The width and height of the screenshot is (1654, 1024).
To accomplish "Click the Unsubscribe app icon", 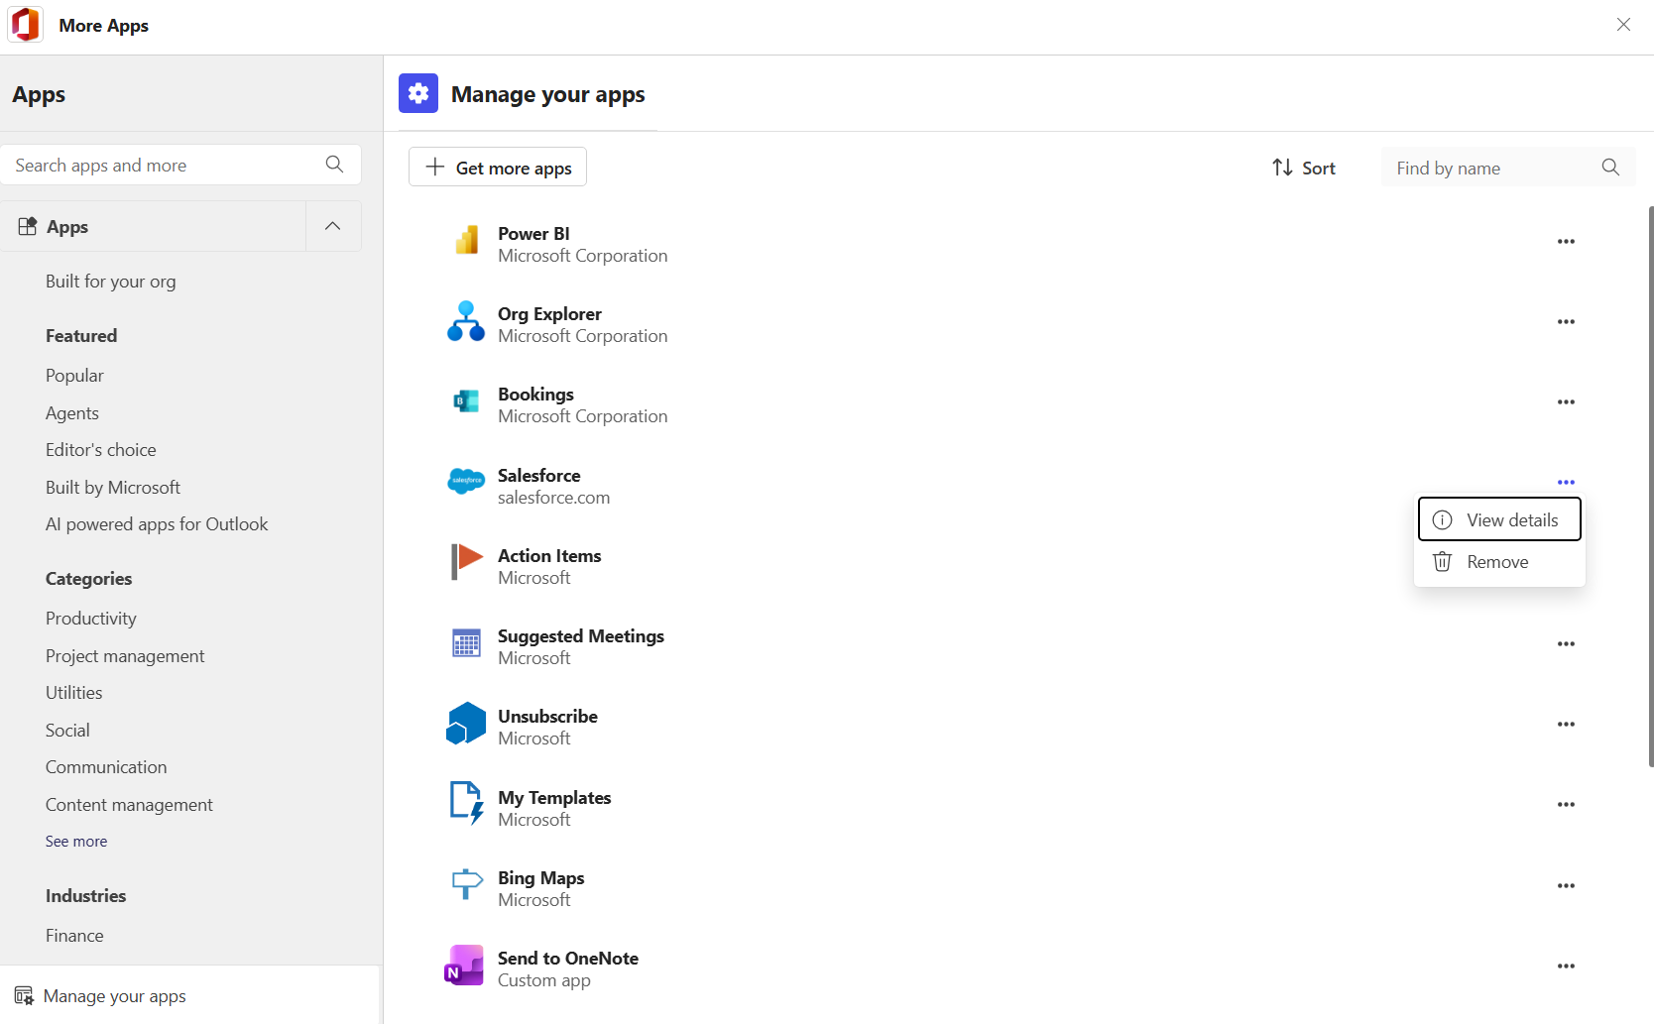I will (466, 724).
